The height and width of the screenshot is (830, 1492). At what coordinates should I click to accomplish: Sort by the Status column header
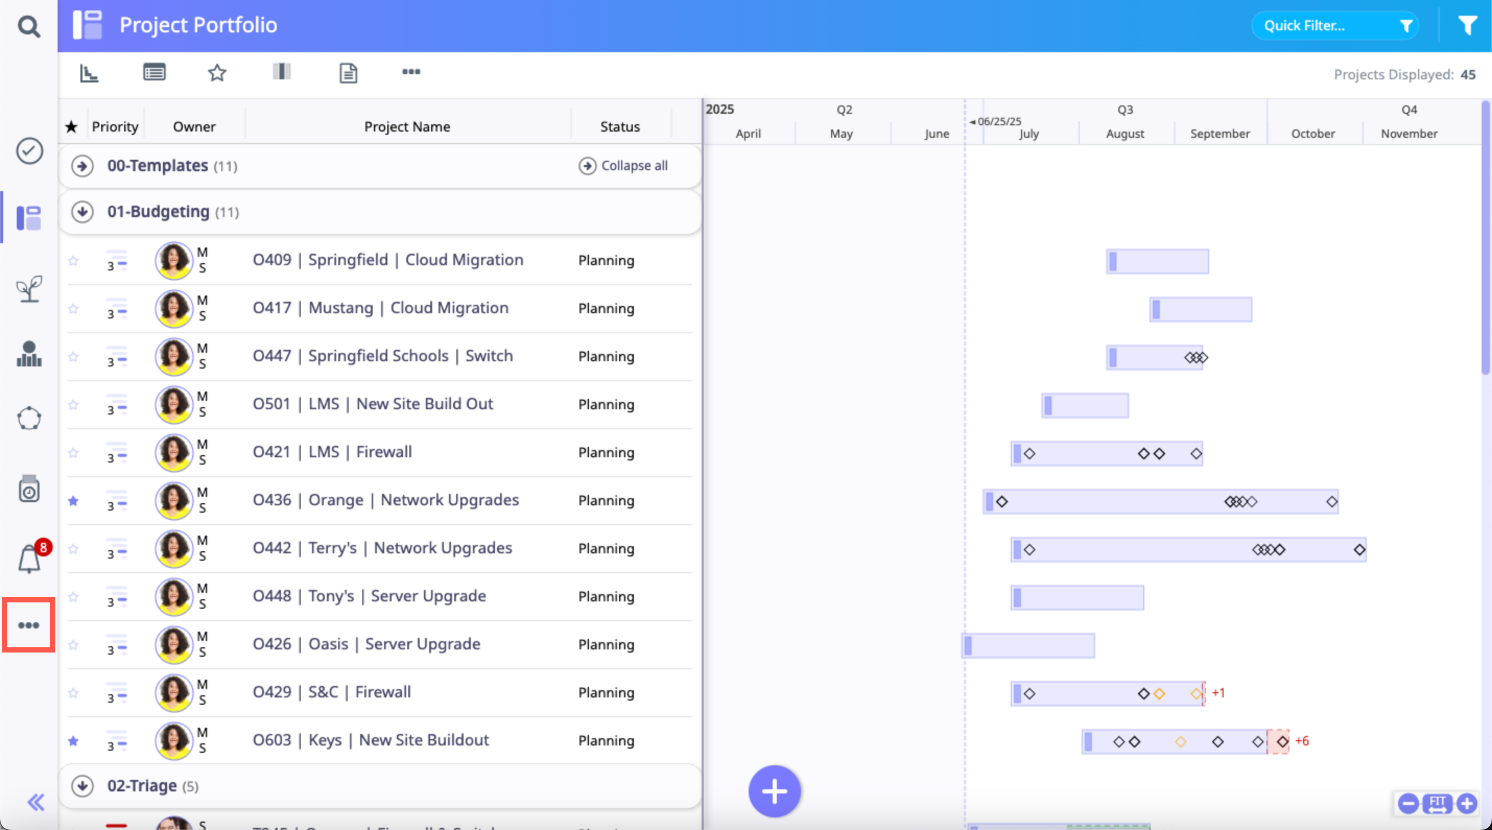tap(619, 126)
